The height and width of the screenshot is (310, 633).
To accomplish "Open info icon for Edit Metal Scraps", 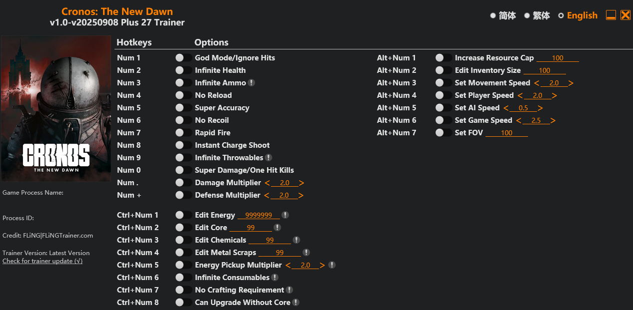I will pos(306,253).
